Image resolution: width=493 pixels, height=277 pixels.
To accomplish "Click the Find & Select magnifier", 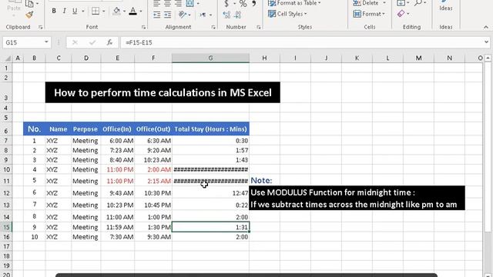I will [x=418, y=3].
